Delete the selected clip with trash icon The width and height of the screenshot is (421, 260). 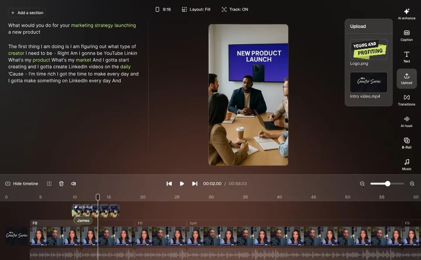coord(61,183)
